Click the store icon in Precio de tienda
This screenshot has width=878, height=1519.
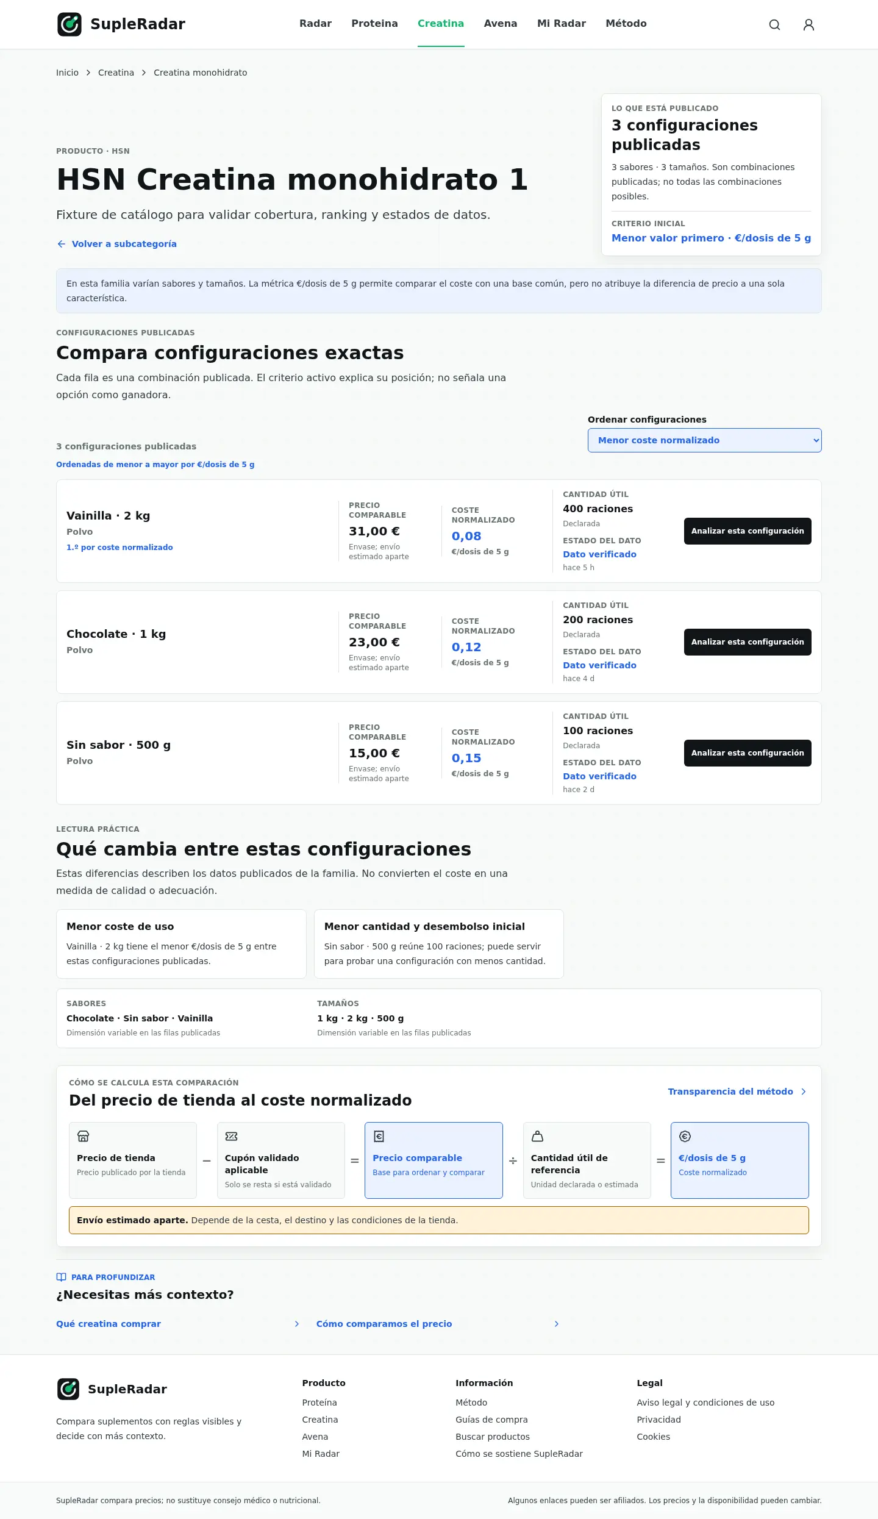click(x=83, y=1136)
